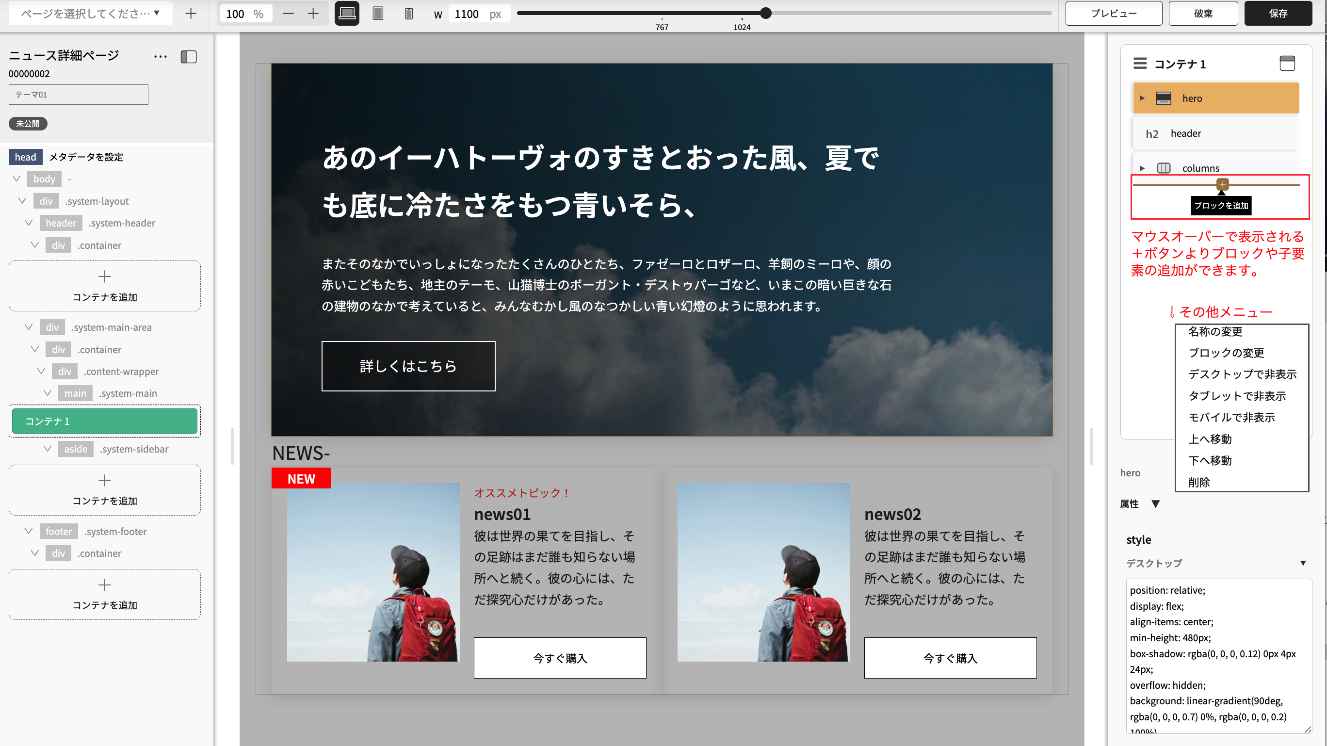The height and width of the screenshot is (746, 1327).
Task: Expand hero block disclosure triangle
Action: (x=1142, y=98)
